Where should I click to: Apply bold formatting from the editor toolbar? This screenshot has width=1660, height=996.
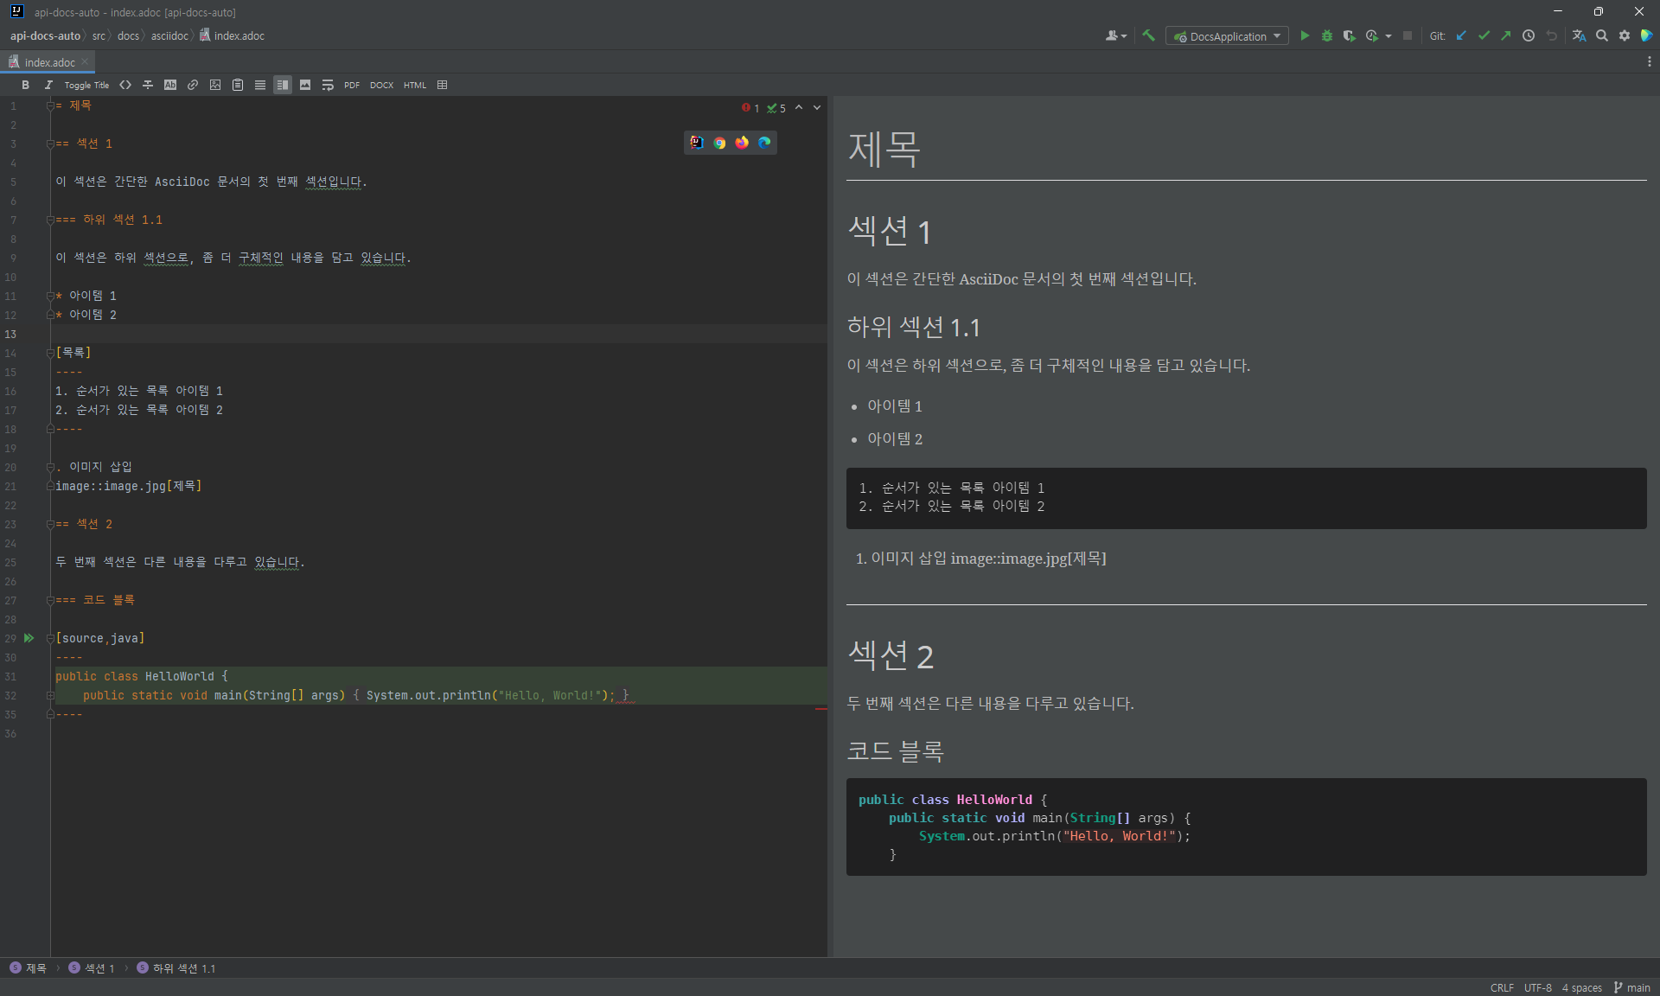coord(26,85)
